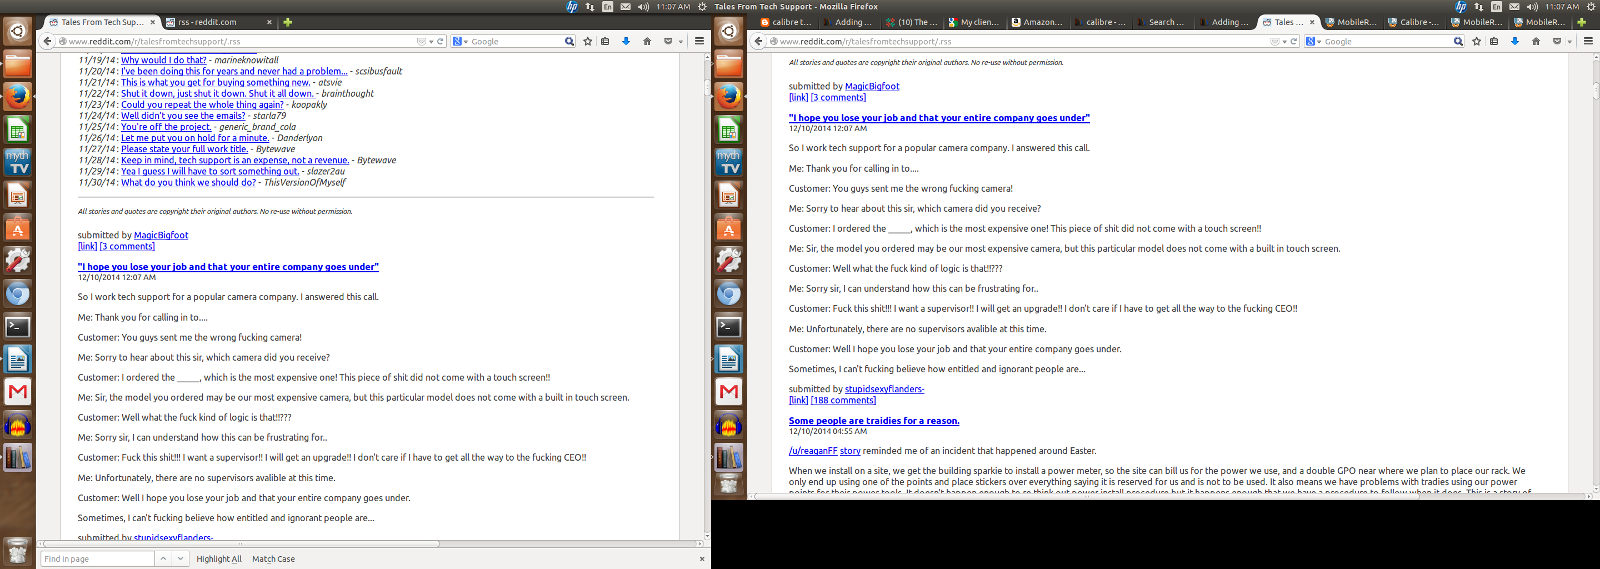Open 'Why would I do that?' link
The height and width of the screenshot is (569, 1600).
pyautogui.click(x=163, y=59)
